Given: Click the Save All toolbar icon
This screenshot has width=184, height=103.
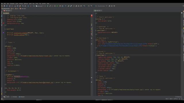Looking at the screenshot, I should click(x=4, y=6).
